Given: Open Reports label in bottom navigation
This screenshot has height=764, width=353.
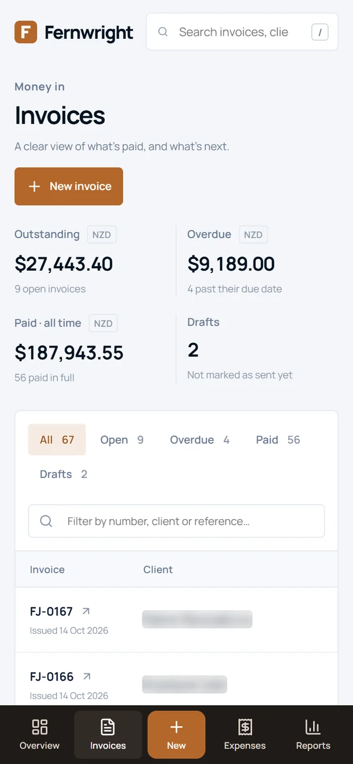Looking at the screenshot, I should [x=313, y=745].
